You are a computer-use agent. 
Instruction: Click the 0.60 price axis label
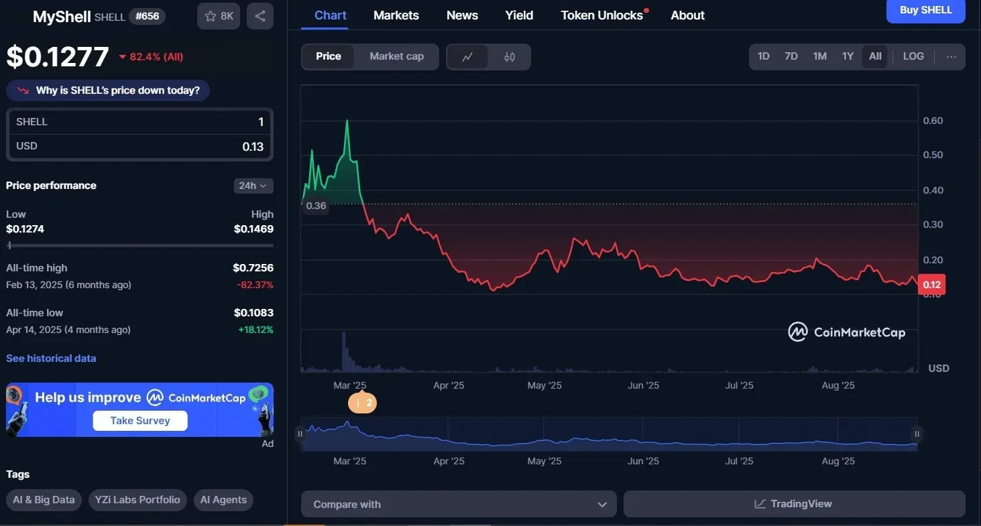[933, 121]
